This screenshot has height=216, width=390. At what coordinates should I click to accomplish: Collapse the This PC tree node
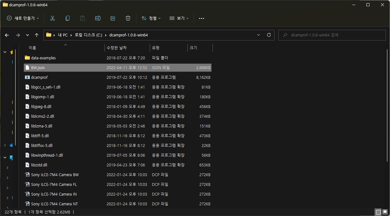pyautogui.click(x=5, y=158)
